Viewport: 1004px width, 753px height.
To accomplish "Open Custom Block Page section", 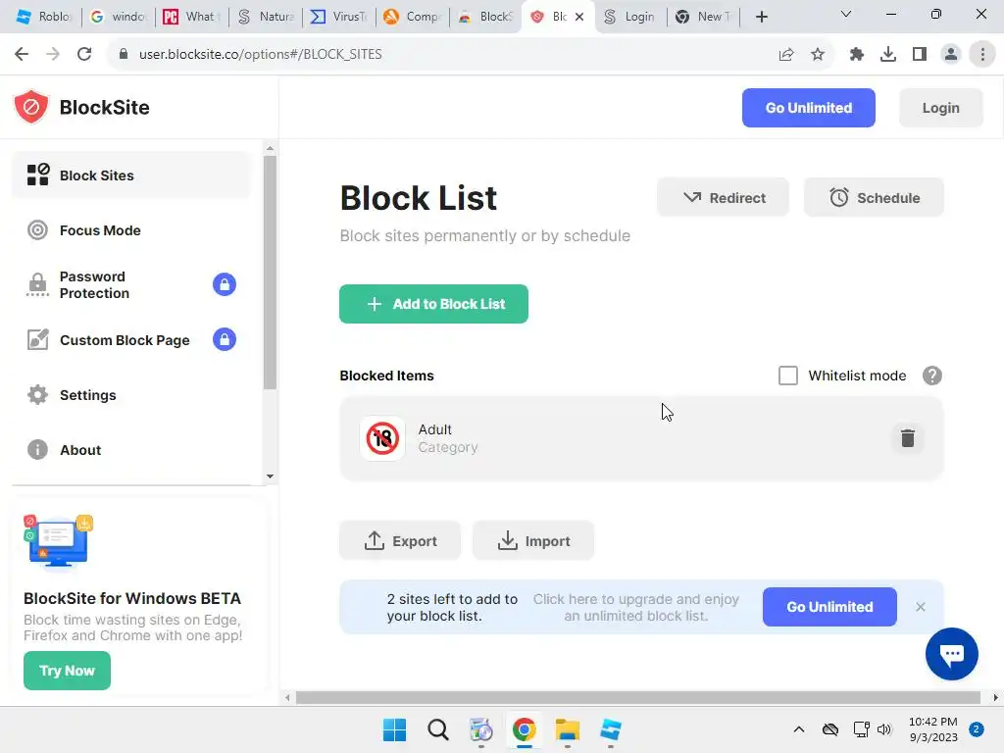I will (x=131, y=340).
